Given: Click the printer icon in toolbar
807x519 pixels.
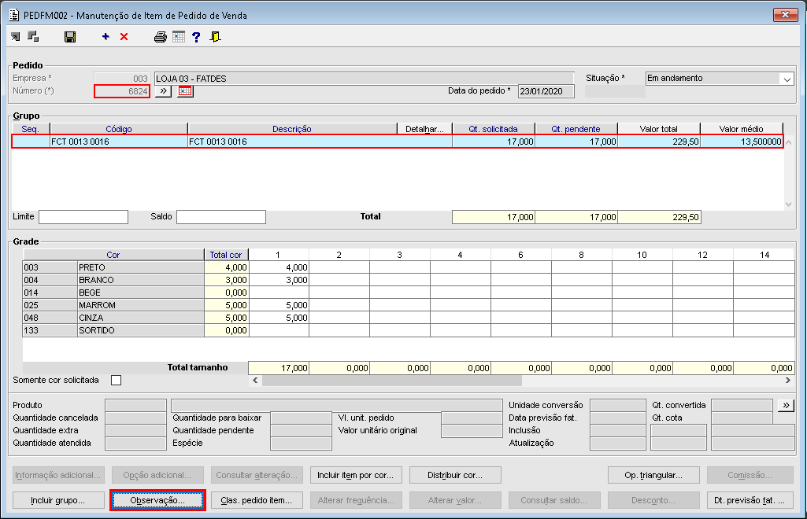Looking at the screenshot, I should (161, 37).
